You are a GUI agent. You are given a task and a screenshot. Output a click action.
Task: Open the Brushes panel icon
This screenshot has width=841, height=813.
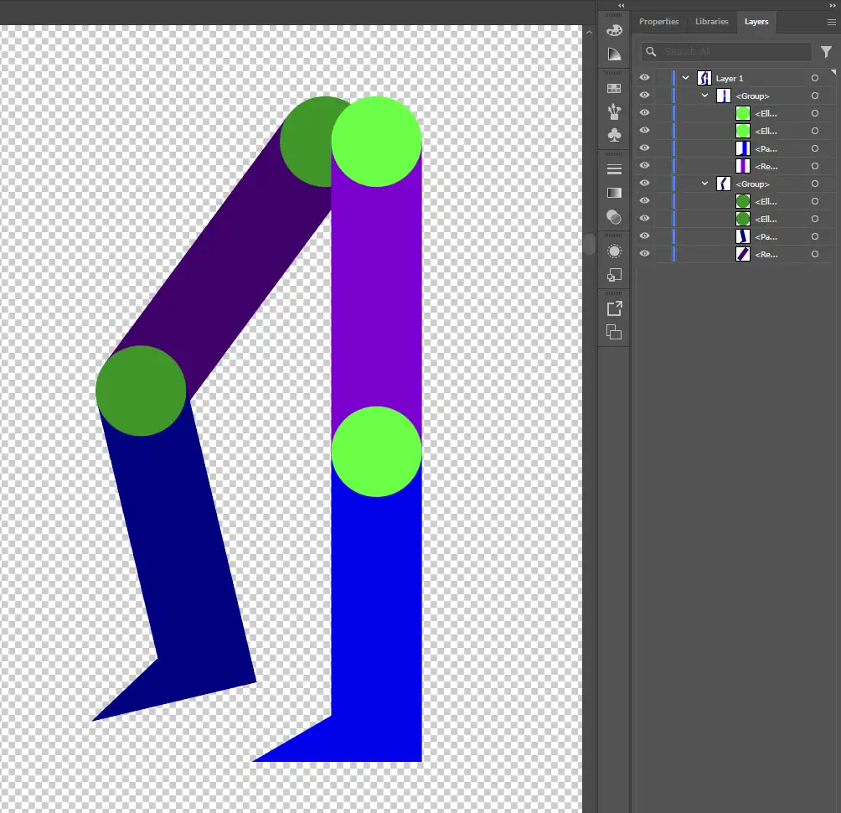tap(614, 111)
